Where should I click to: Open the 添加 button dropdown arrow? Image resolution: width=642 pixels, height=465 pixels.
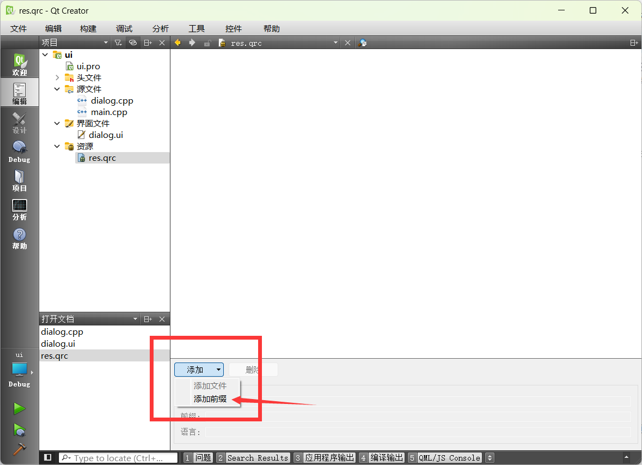click(219, 370)
